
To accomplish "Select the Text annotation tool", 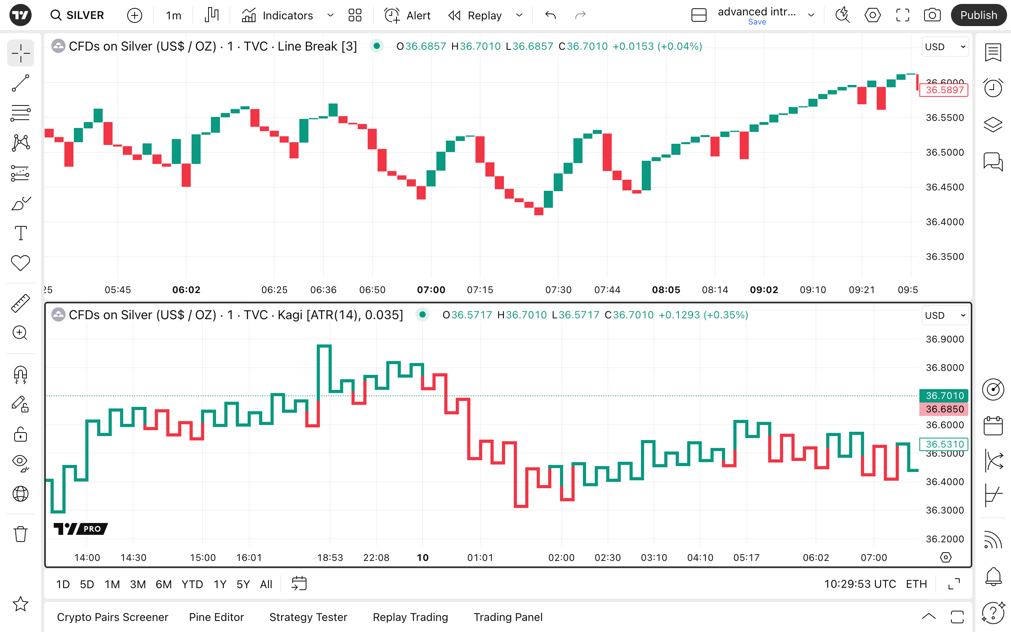I will [x=20, y=233].
